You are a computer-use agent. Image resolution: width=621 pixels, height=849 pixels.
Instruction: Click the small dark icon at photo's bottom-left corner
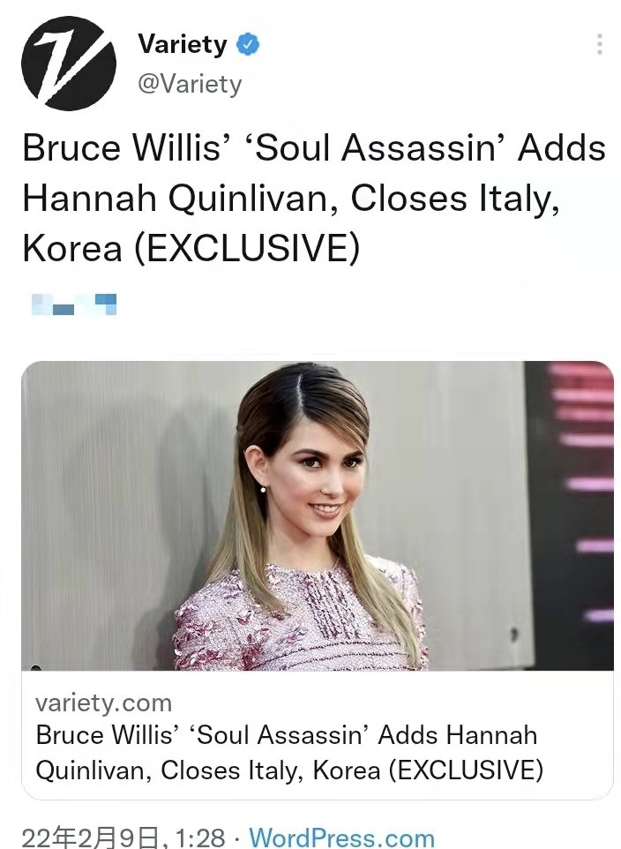36,667
